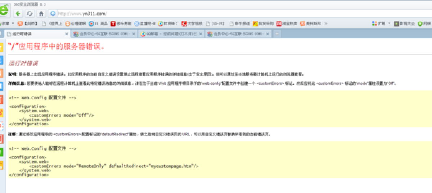The width and height of the screenshot is (432, 193).
Task: Click second Web.Config 配置文件 comment line
Action: [42, 148]
